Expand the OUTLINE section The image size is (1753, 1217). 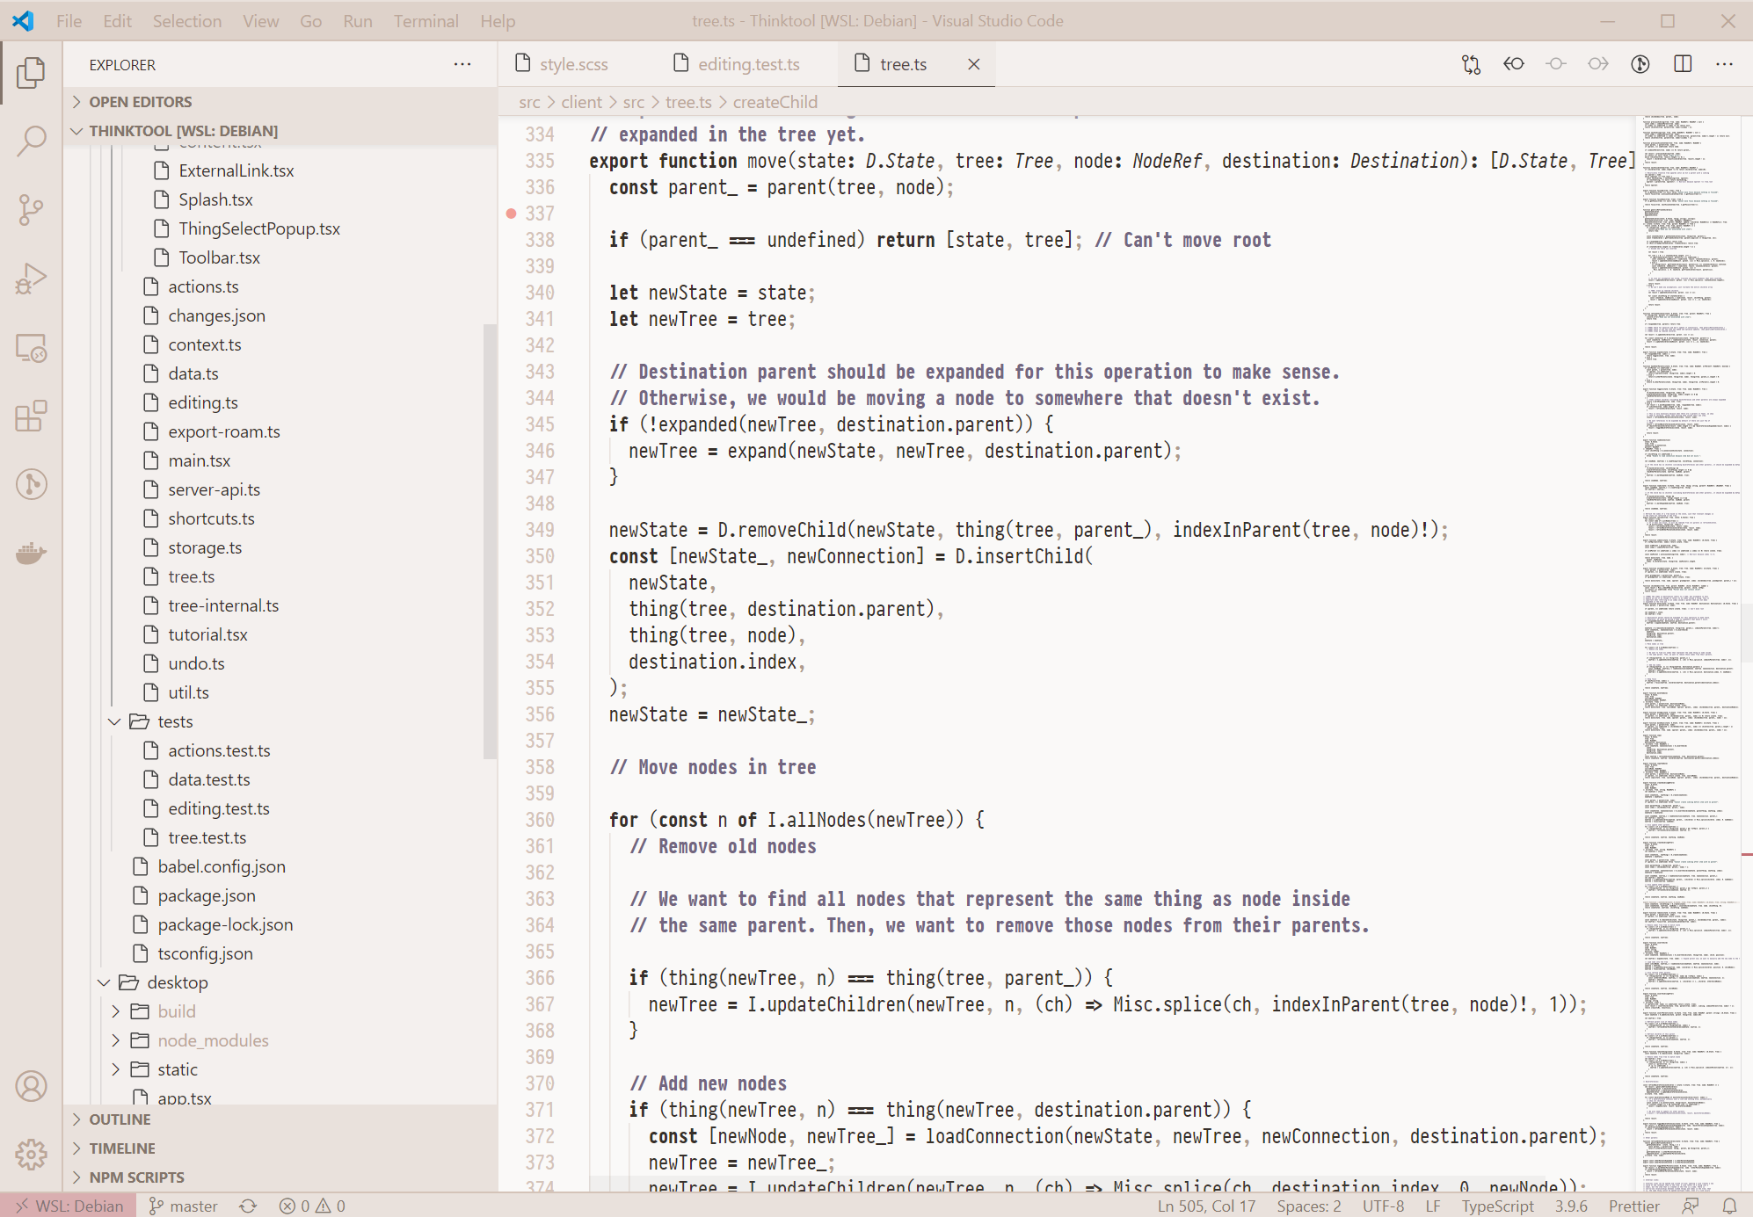120,1119
